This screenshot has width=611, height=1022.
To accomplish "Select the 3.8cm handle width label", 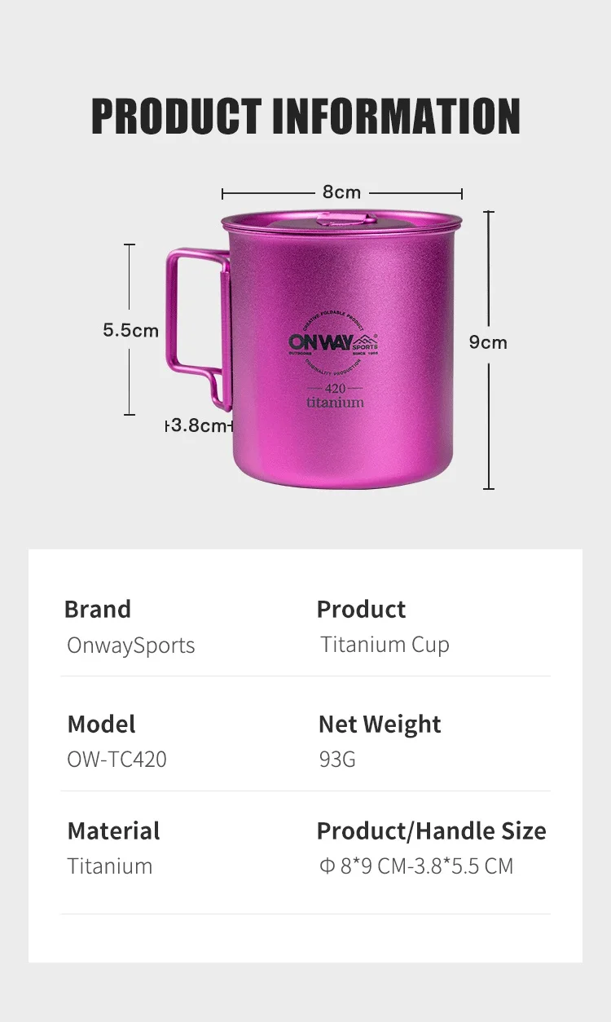I will pos(198,425).
